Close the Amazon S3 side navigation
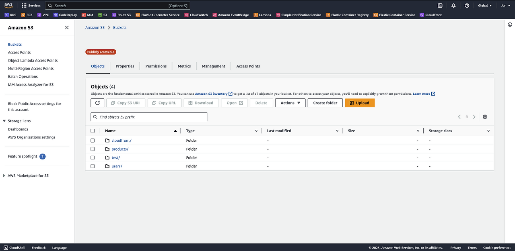This screenshot has height=251, width=515. (67, 28)
